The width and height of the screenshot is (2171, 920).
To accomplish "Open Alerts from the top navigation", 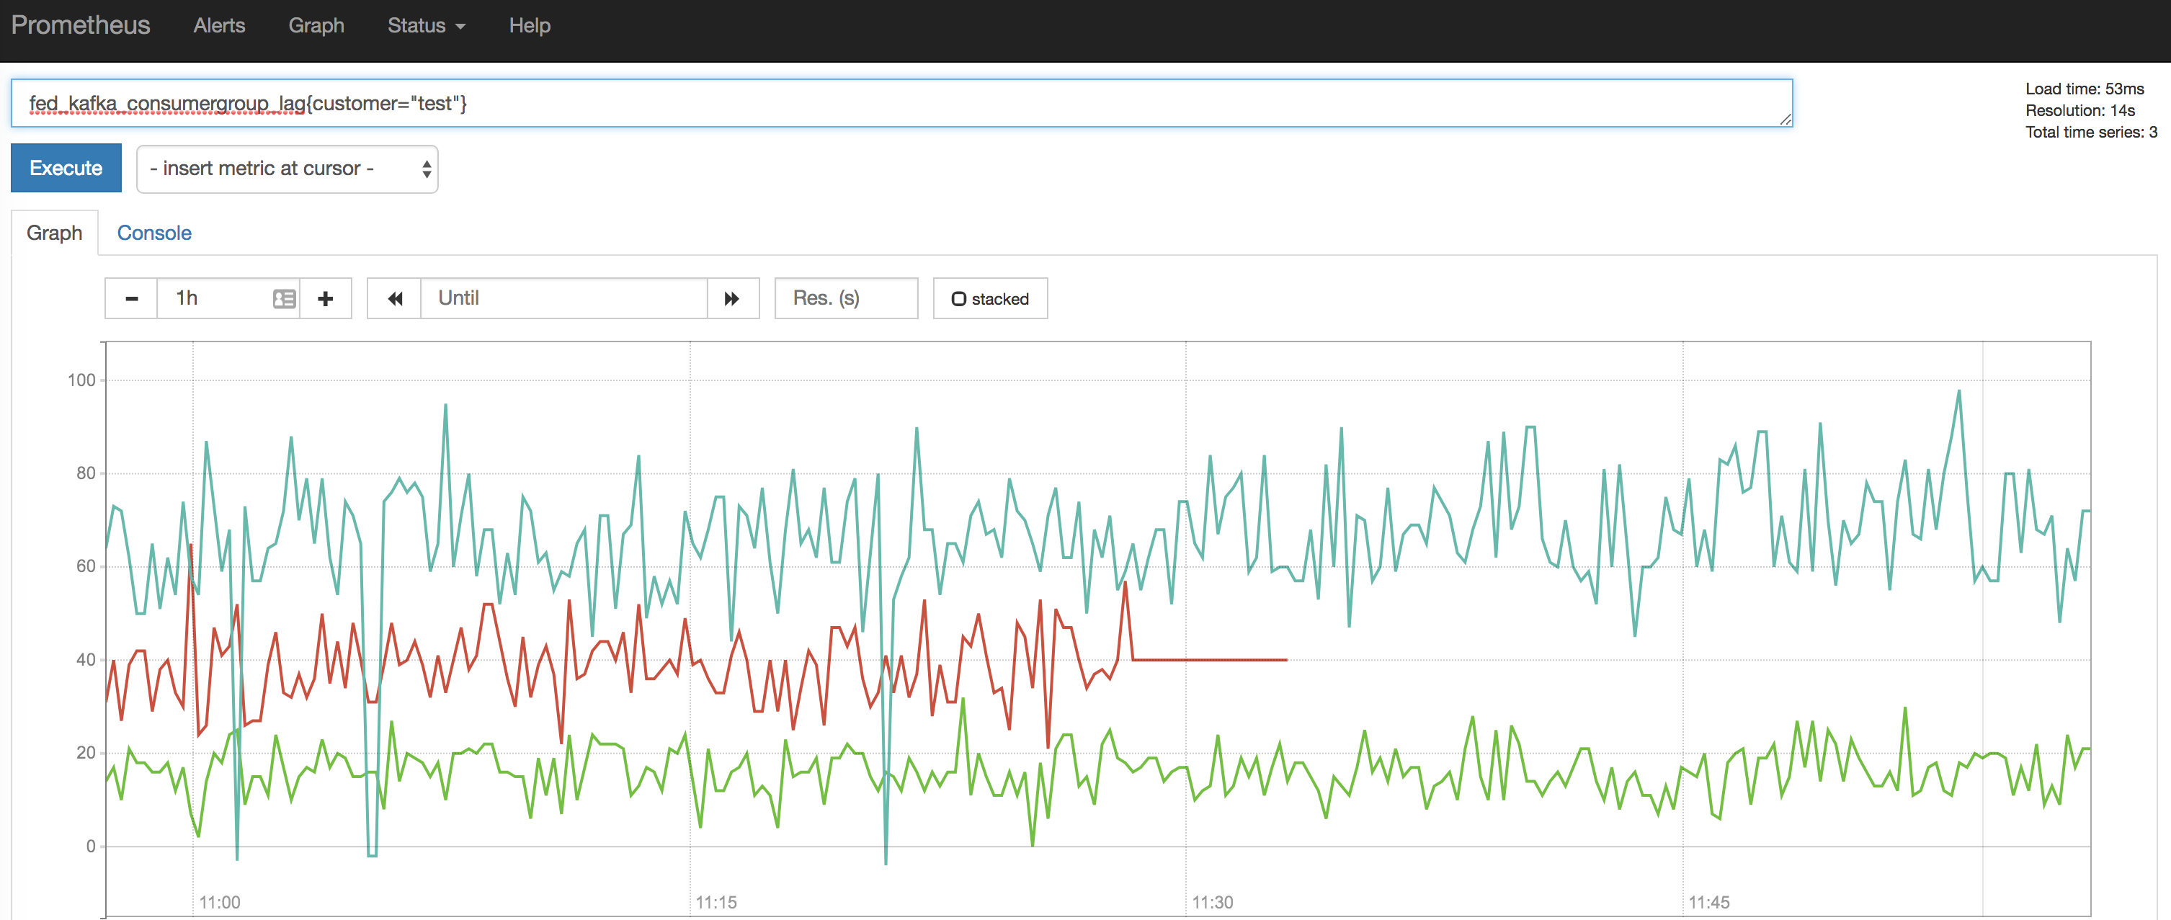I will click(x=219, y=25).
